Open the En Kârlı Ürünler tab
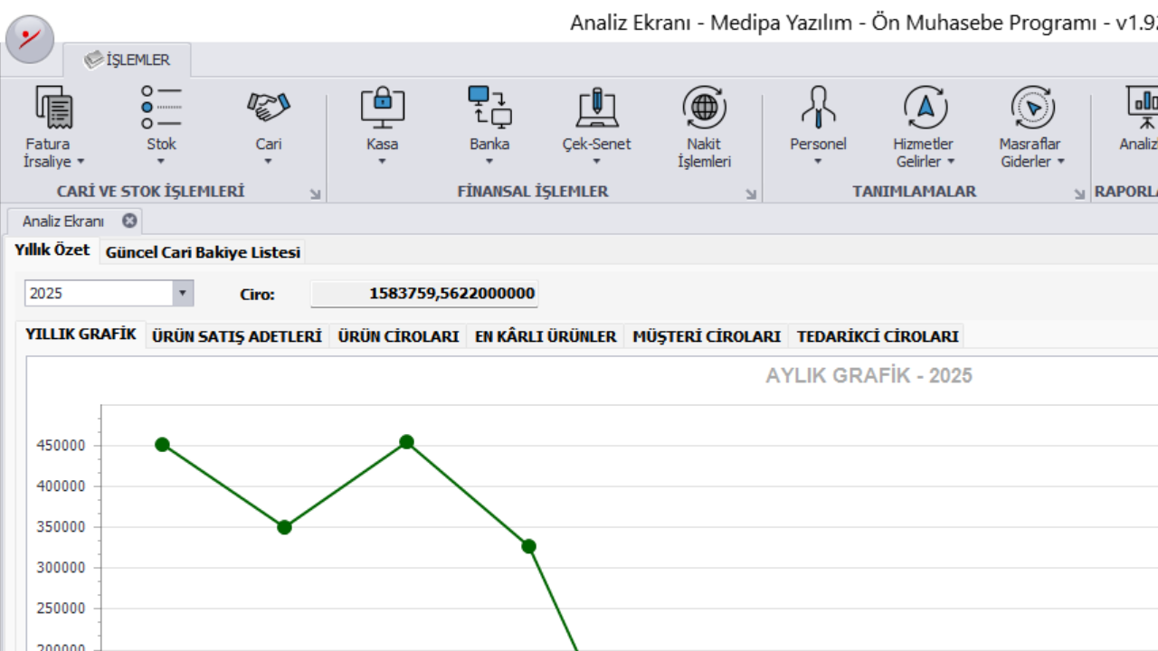This screenshot has width=1158, height=651. tap(546, 336)
